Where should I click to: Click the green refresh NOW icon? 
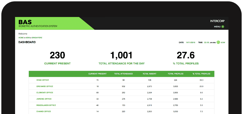218,42
